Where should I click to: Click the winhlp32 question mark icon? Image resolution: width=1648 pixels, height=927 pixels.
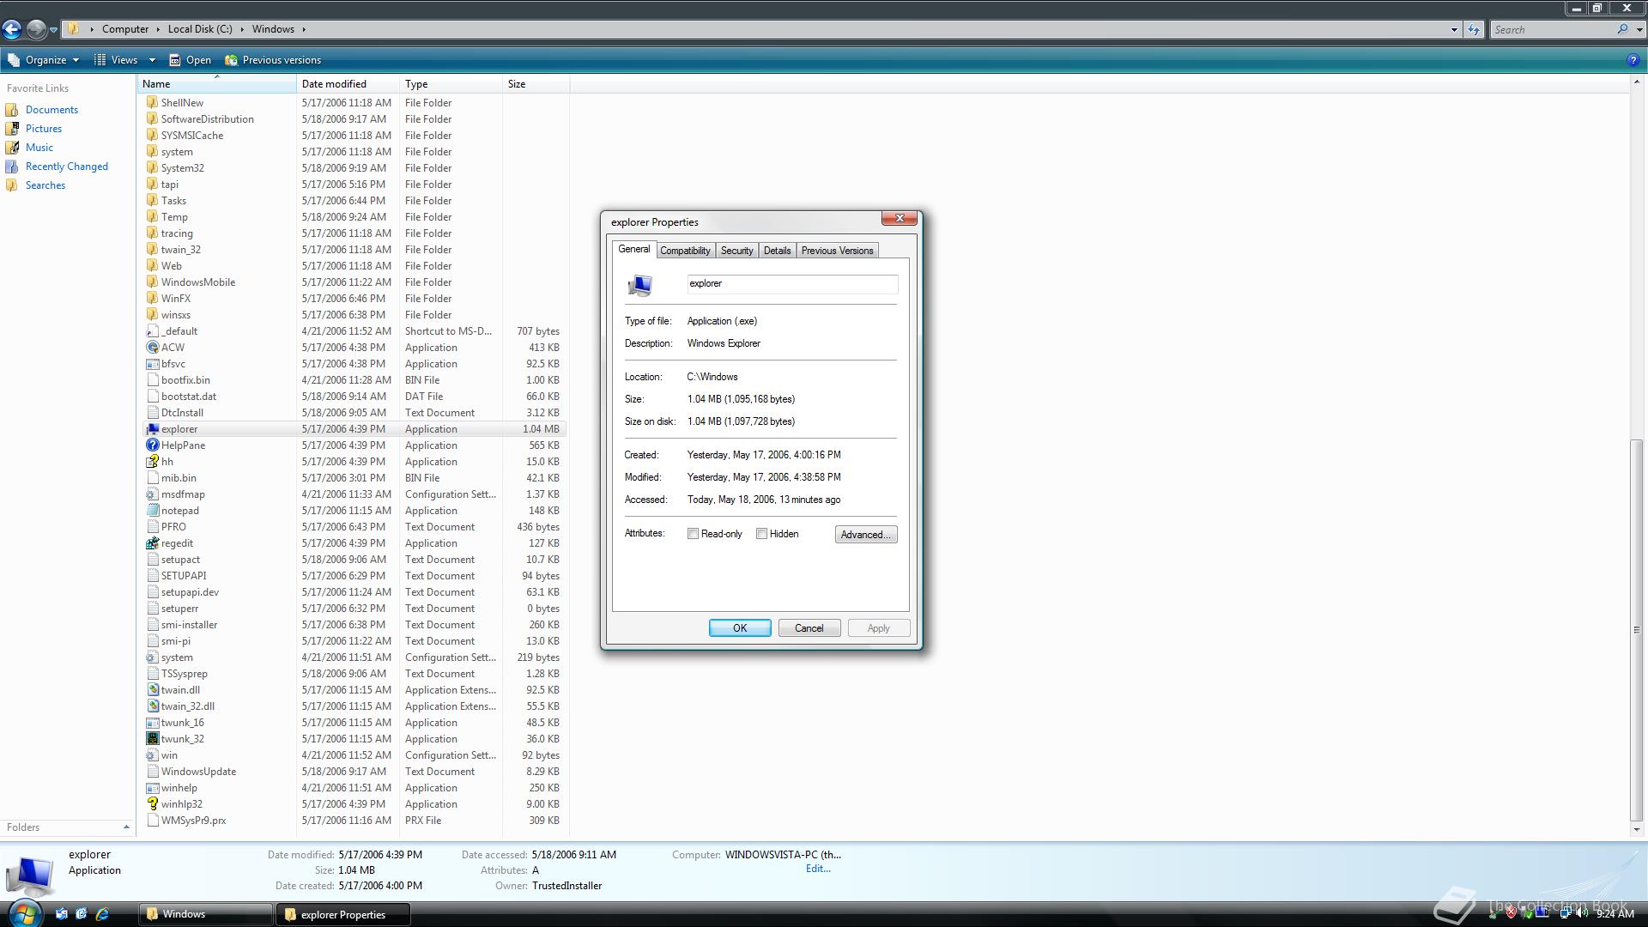(152, 804)
